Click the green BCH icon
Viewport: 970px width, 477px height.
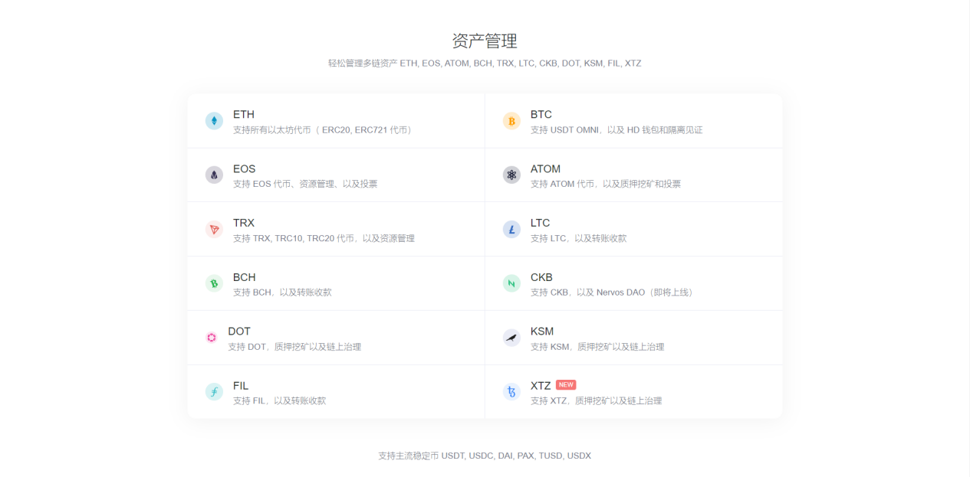click(214, 284)
